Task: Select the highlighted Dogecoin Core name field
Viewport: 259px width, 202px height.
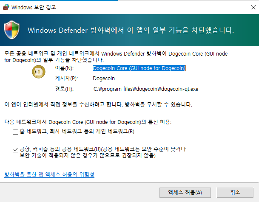Action: tap(139, 68)
